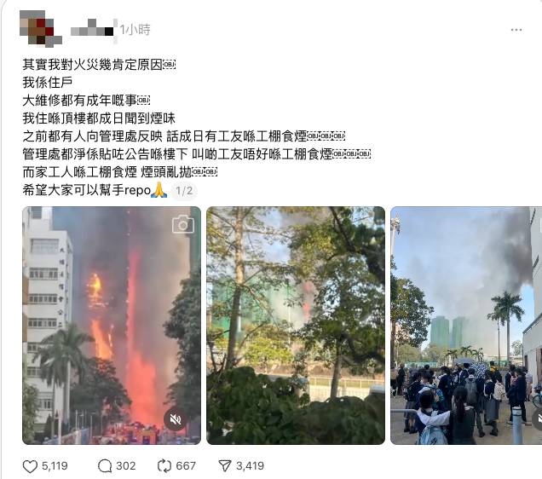View the 667 reposts count

click(x=186, y=466)
